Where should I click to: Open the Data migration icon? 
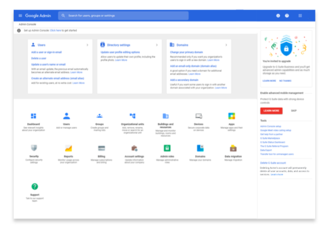coord(233,148)
